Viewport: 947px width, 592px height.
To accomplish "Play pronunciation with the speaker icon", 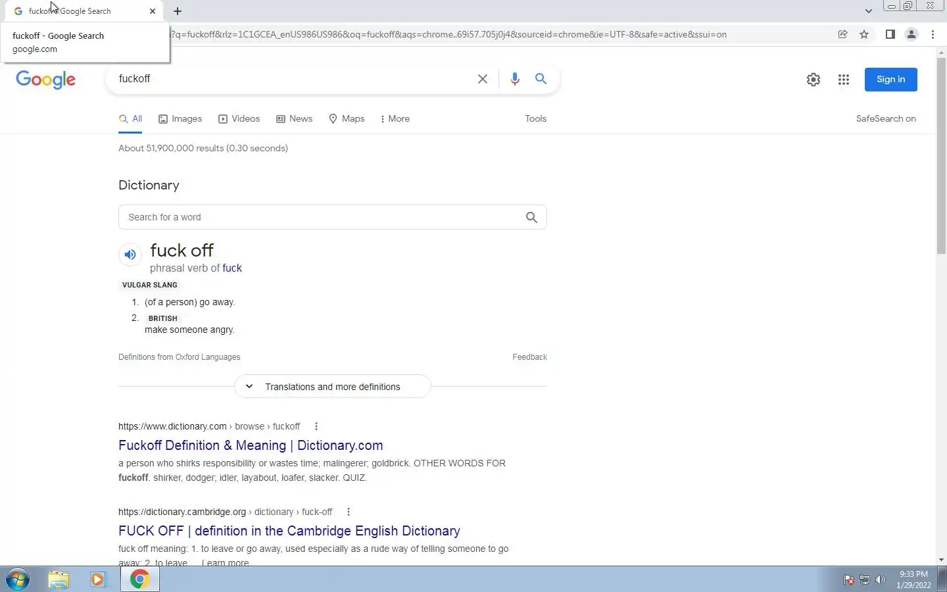I will (130, 255).
